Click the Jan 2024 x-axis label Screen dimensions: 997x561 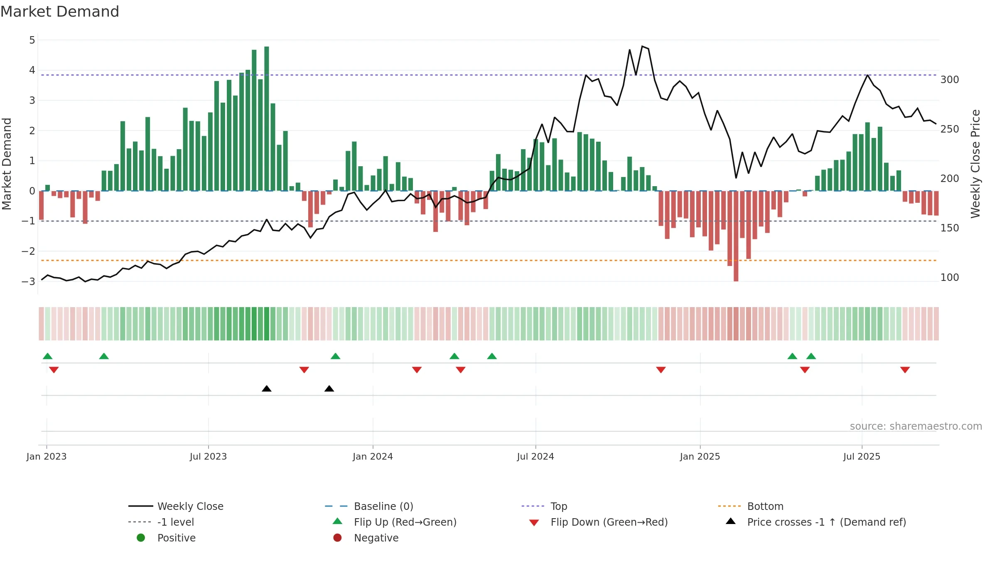pos(373,456)
